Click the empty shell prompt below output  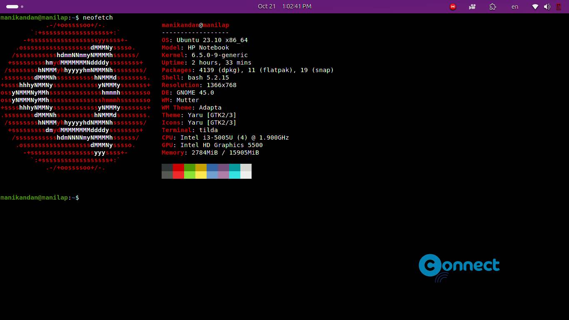click(40, 197)
